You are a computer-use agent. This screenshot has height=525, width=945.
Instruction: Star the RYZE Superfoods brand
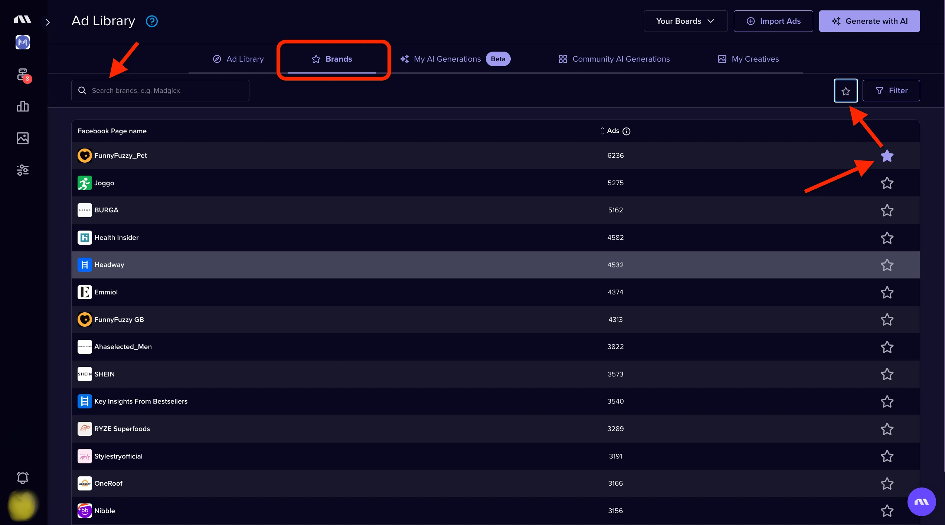[887, 429]
